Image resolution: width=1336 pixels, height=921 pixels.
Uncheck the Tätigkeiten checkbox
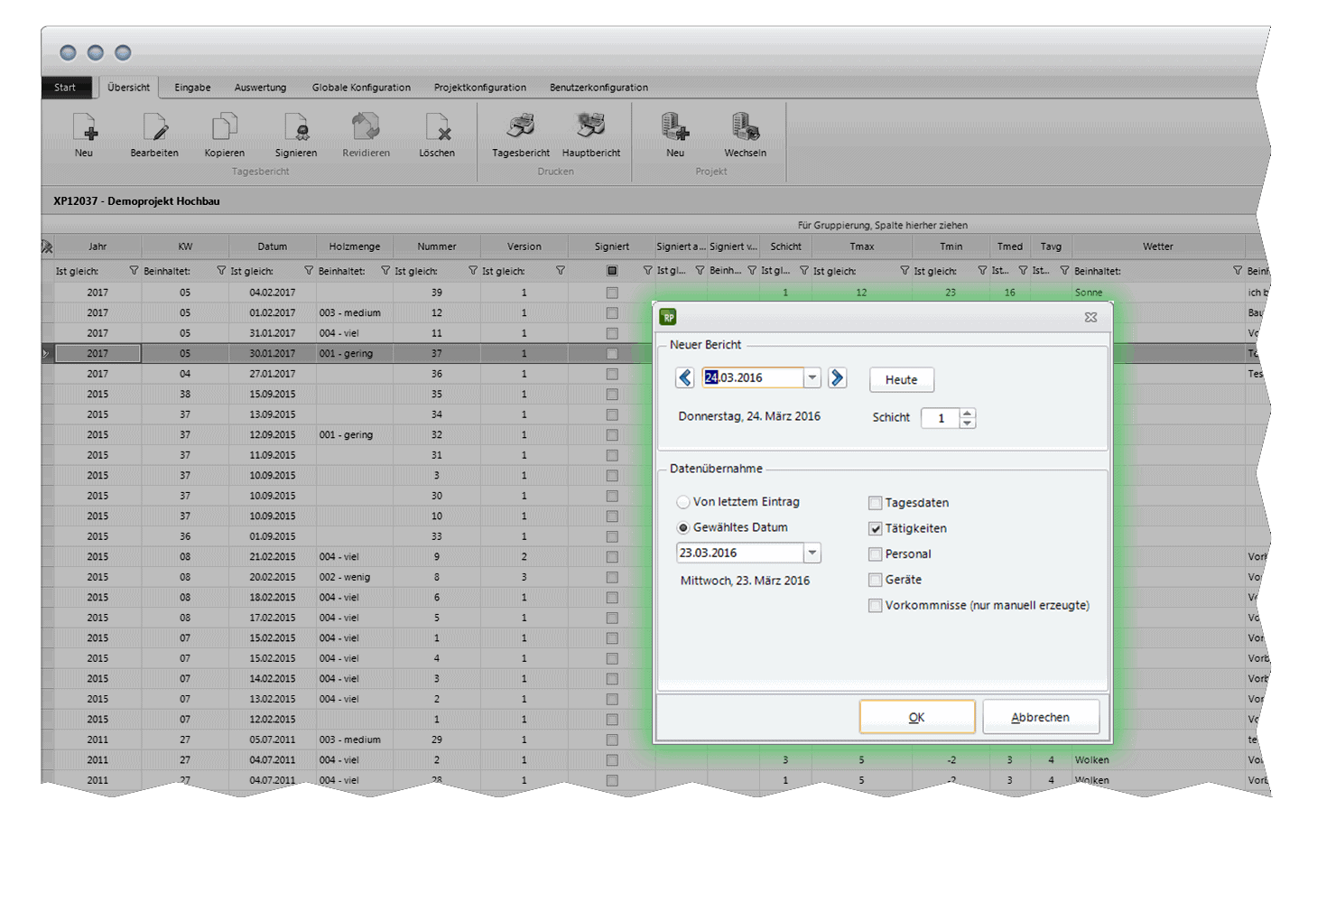(x=875, y=528)
